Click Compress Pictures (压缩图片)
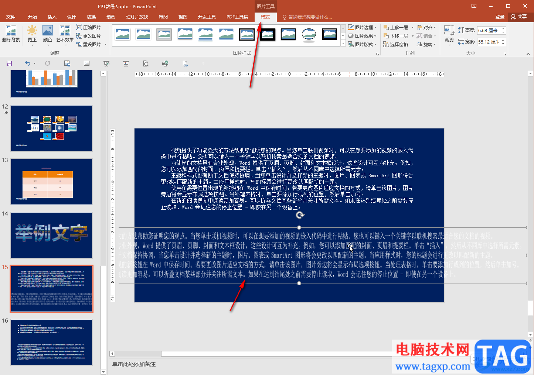Screen dimensions: 534x375 (x=89, y=28)
